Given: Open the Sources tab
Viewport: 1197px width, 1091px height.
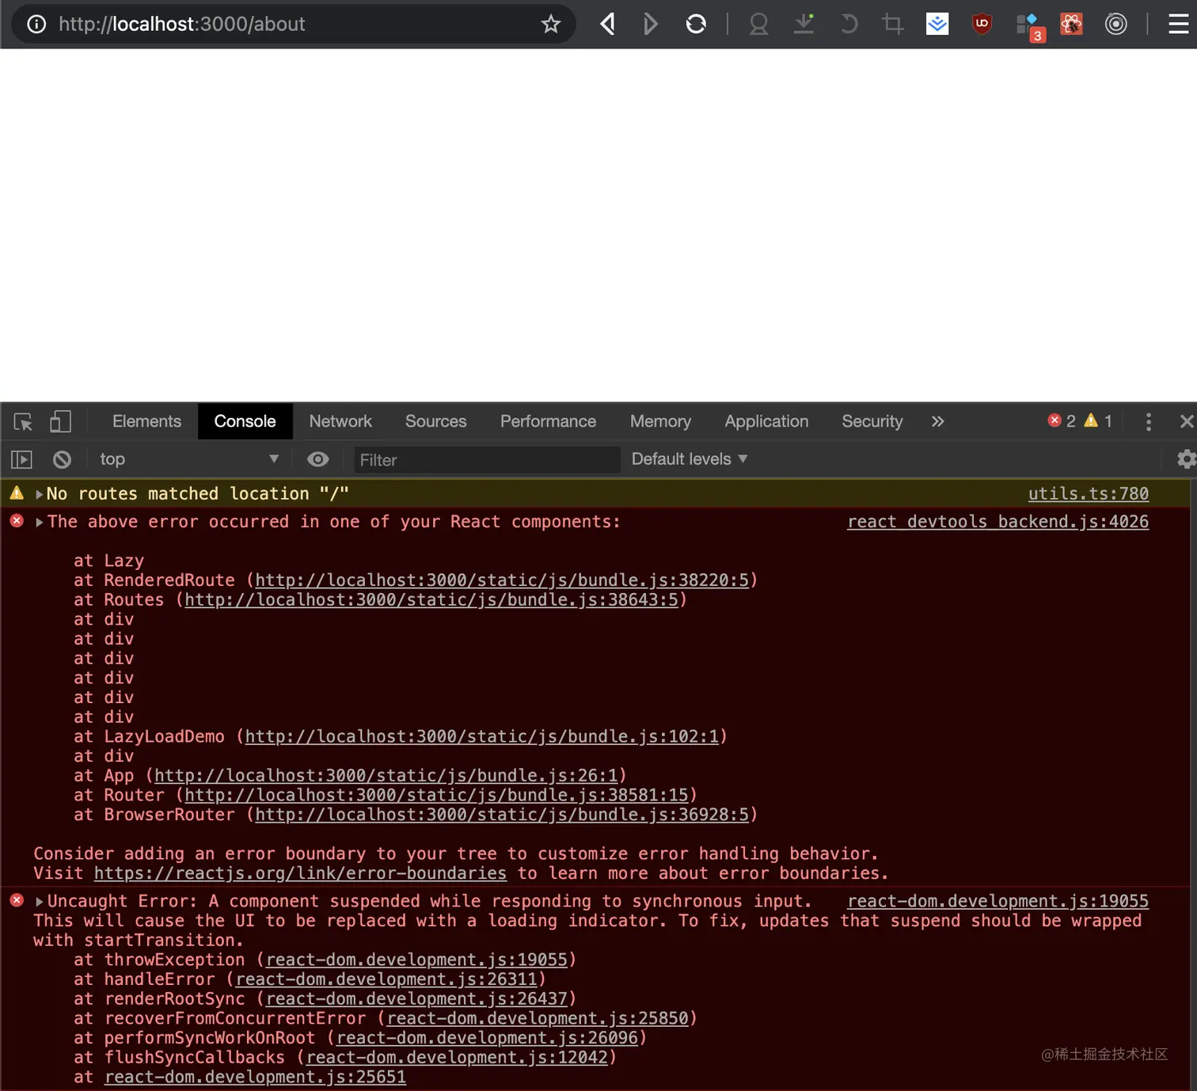Looking at the screenshot, I should point(435,421).
